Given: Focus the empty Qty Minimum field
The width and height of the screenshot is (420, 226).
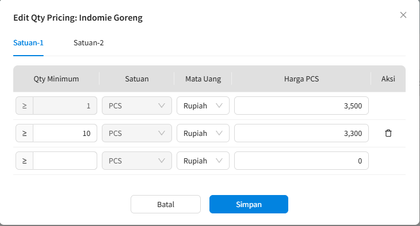Looking at the screenshot, I should [x=65, y=161].
